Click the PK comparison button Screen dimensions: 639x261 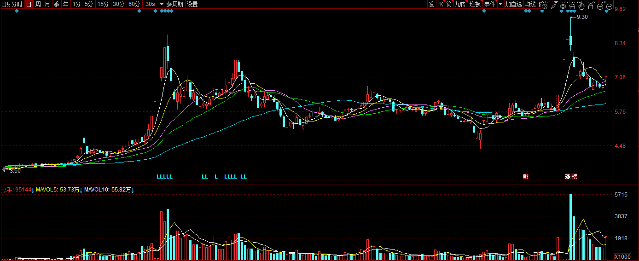point(440,4)
